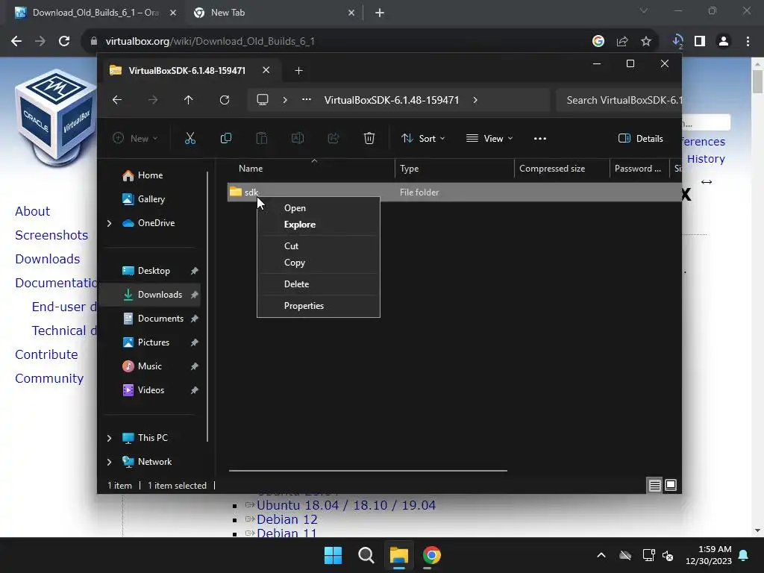The image size is (764, 573).
Task: Switch to large thumbnails view icon in status bar
Action: coord(671,485)
